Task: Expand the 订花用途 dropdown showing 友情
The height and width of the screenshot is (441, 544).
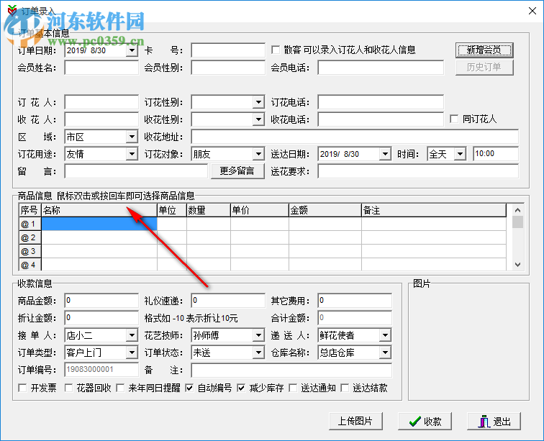Action: 132,154
